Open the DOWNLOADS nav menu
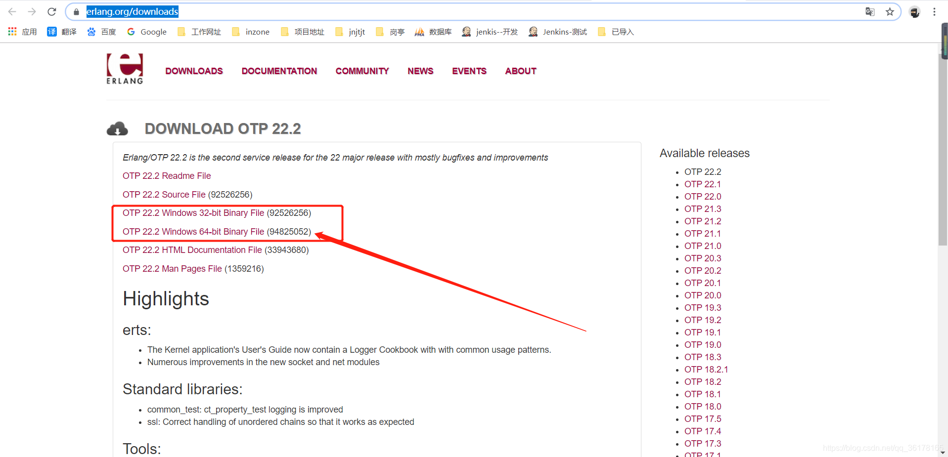 194,71
